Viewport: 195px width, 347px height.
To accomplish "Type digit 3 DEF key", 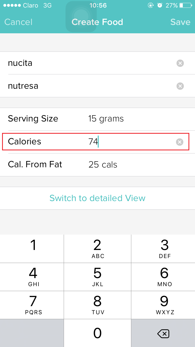I will [164, 248].
